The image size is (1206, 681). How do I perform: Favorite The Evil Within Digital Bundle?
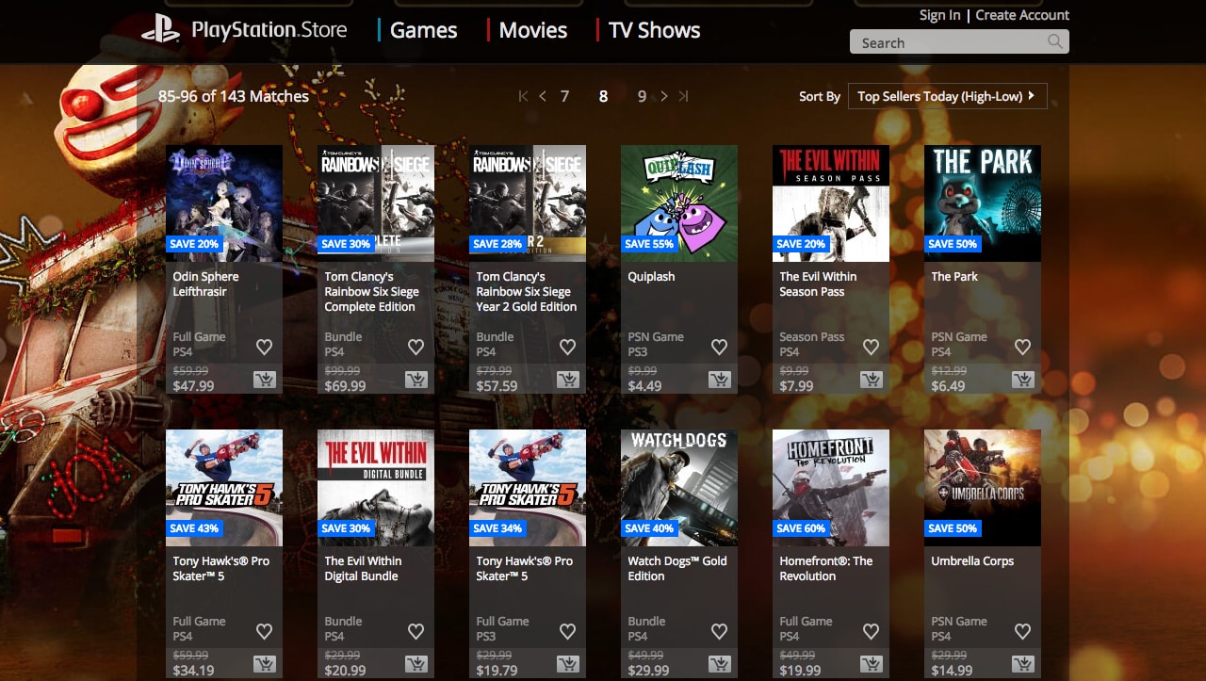pyautogui.click(x=416, y=631)
